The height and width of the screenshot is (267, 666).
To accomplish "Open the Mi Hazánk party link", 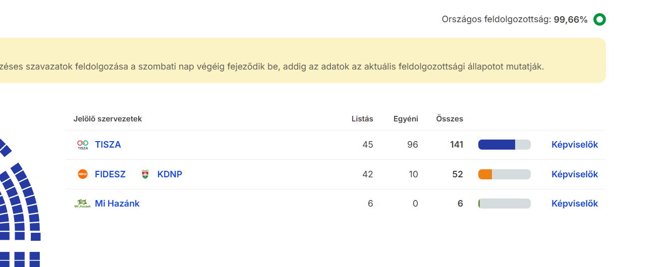I will pyautogui.click(x=117, y=204).
